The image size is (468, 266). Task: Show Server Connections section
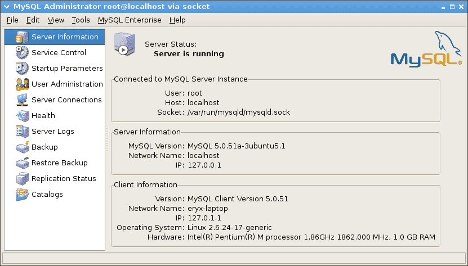point(55,100)
